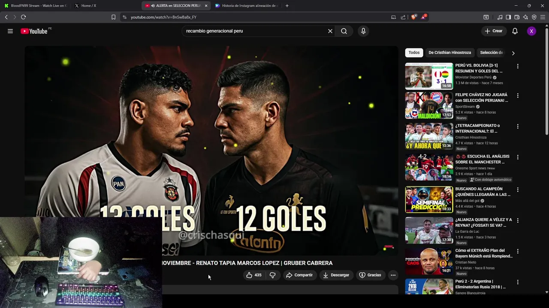Open options for TETRACAMPEONATO video
The height and width of the screenshot is (308, 549).
tap(518, 126)
